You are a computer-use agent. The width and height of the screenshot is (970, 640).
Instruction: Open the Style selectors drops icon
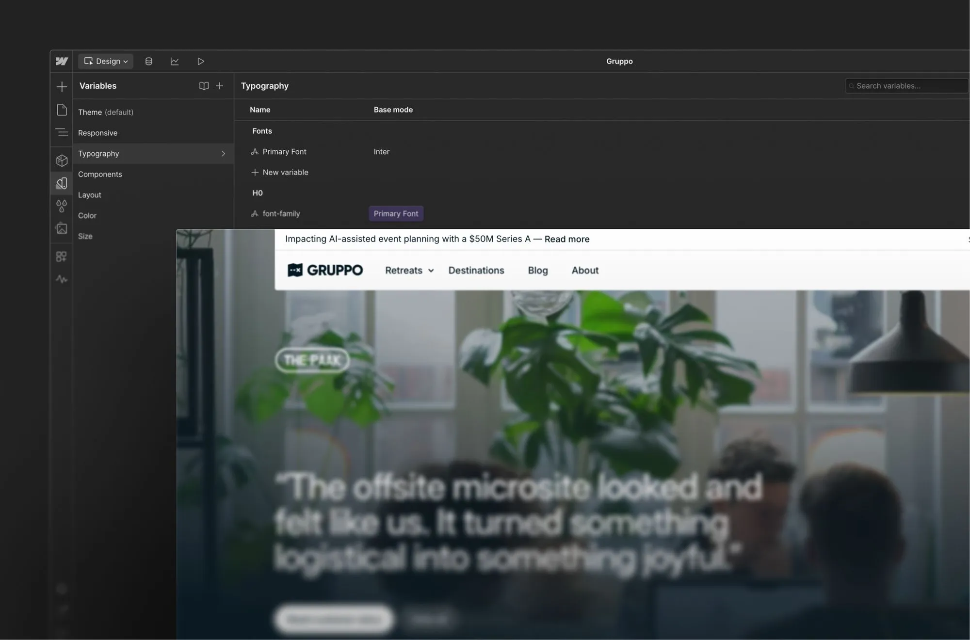(x=62, y=206)
